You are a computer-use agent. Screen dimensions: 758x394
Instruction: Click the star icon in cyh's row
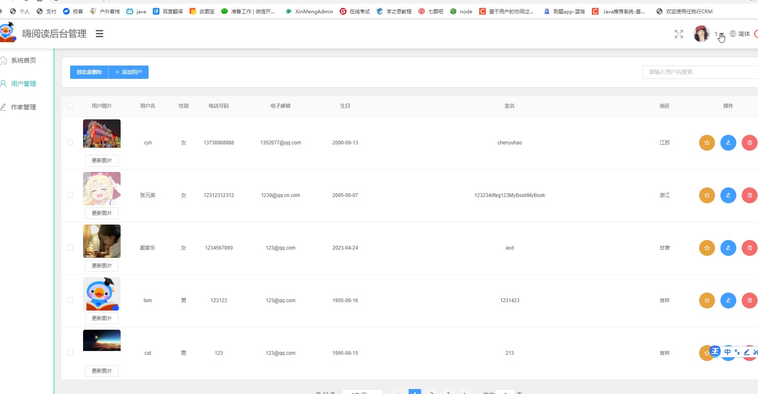(x=707, y=143)
